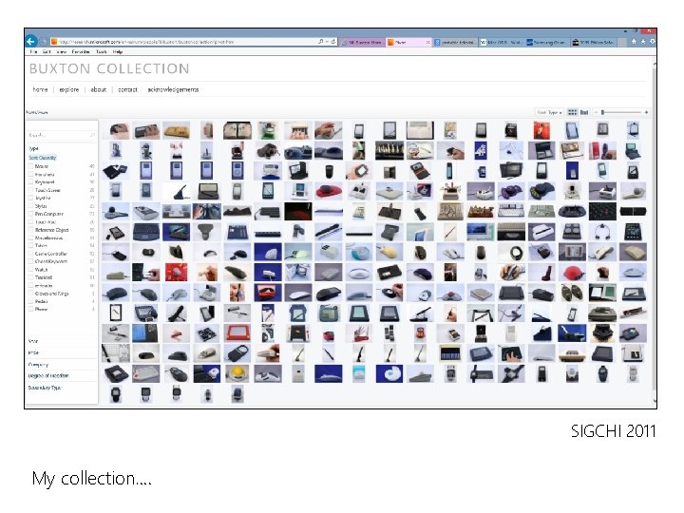Tick the Keyboard filter checkbox
This screenshot has width=684, height=513.
(x=30, y=182)
